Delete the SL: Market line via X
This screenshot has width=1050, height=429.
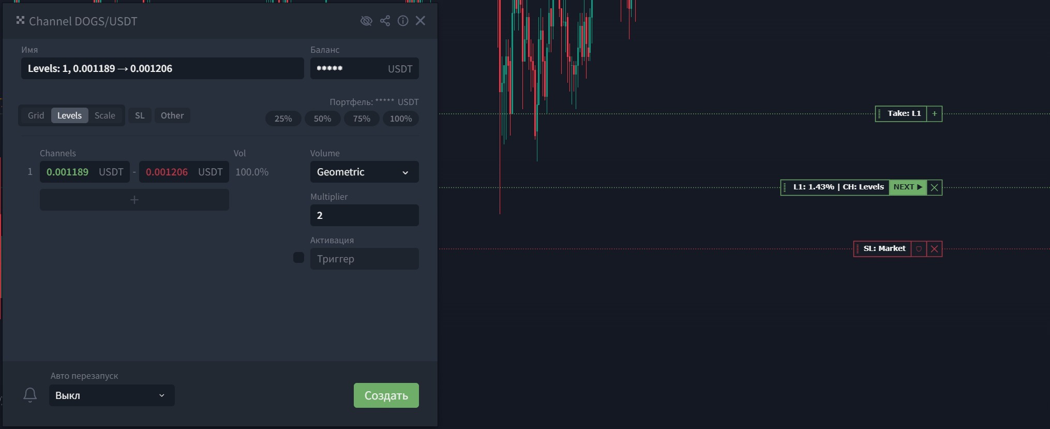click(934, 249)
